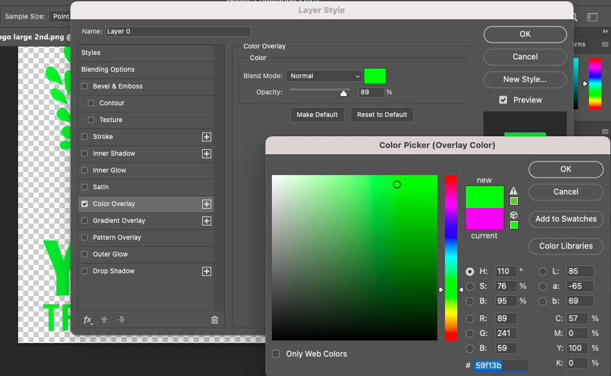Select the S saturation radio button

[470, 286]
